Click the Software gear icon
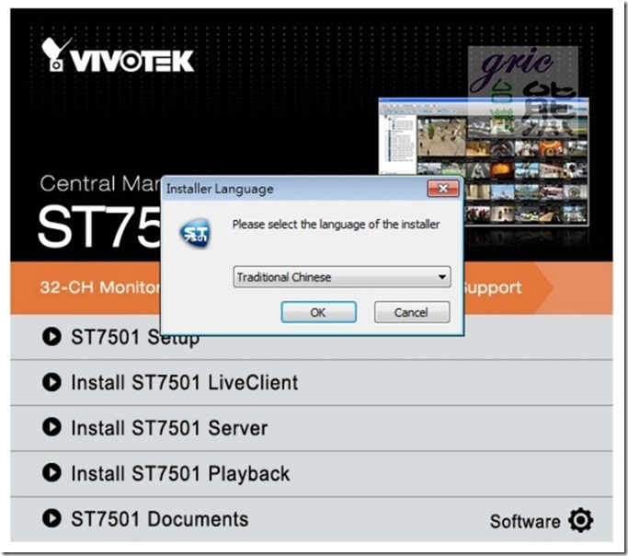 [x=580, y=520]
